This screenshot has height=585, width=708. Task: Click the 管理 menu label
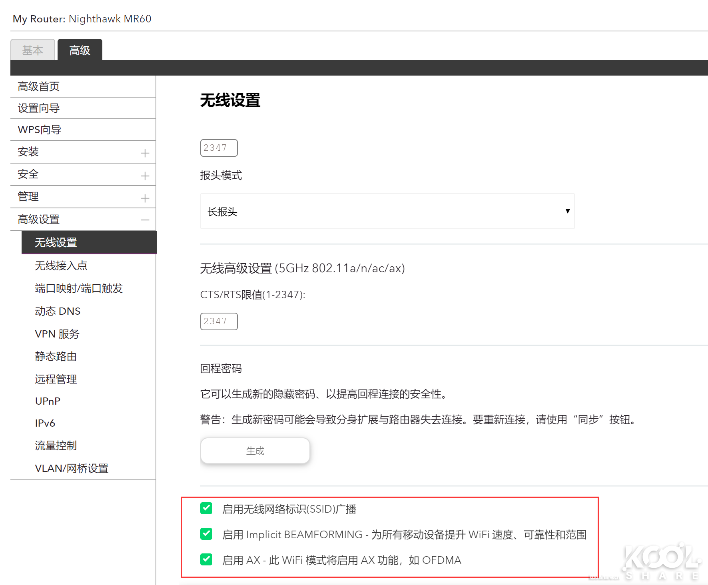tap(28, 196)
